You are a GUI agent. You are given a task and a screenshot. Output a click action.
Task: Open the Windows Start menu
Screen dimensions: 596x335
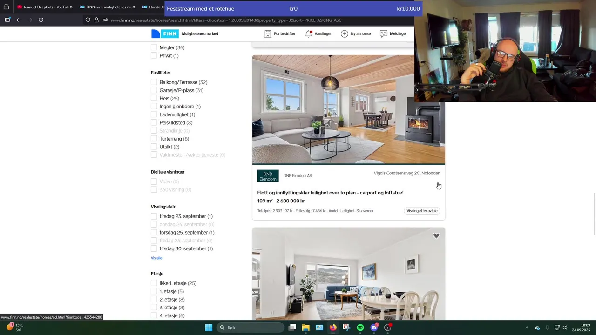pyautogui.click(x=209, y=328)
